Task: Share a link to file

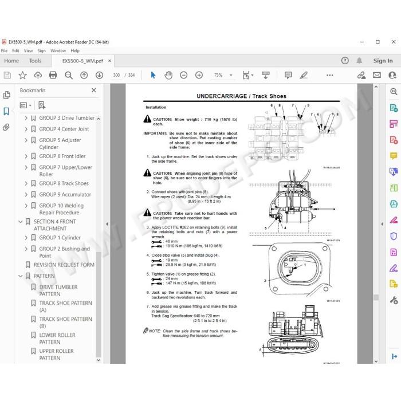Action: click(x=361, y=75)
